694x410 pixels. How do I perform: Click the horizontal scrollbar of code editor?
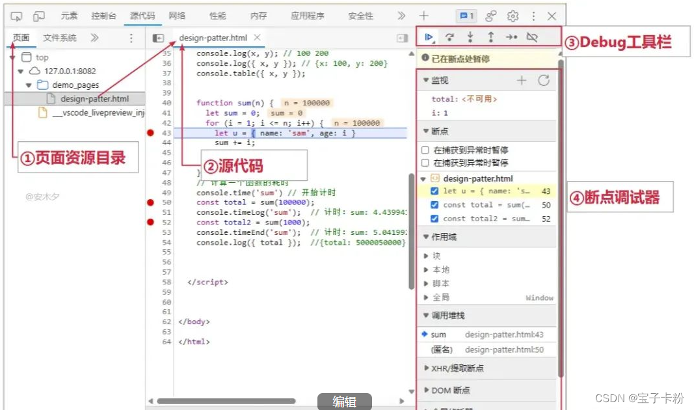click(226, 401)
